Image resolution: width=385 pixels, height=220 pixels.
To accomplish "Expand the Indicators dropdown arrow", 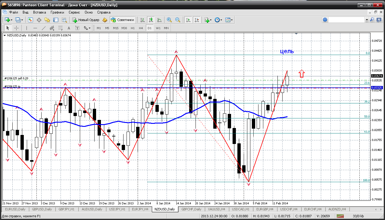I will click(x=211, y=20).
